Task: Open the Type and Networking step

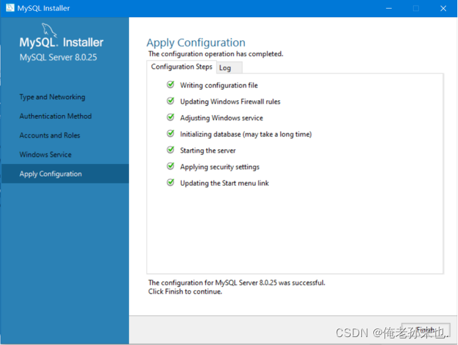Action: coord(52,96)
